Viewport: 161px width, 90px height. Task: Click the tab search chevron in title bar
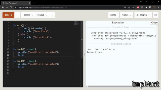coord(141,2)
